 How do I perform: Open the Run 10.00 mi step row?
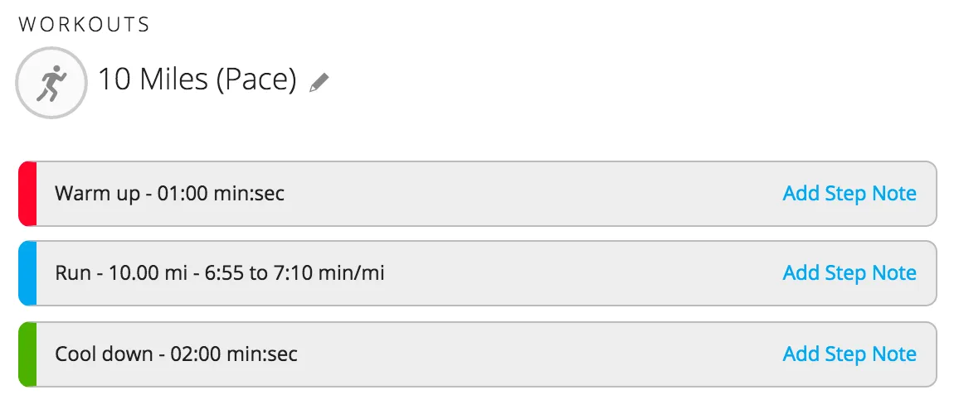point(478,273)
